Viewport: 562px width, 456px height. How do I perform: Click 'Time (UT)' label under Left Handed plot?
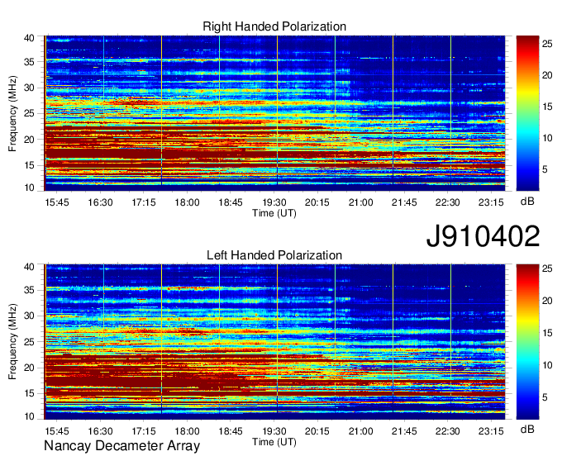tap(274, 442)
